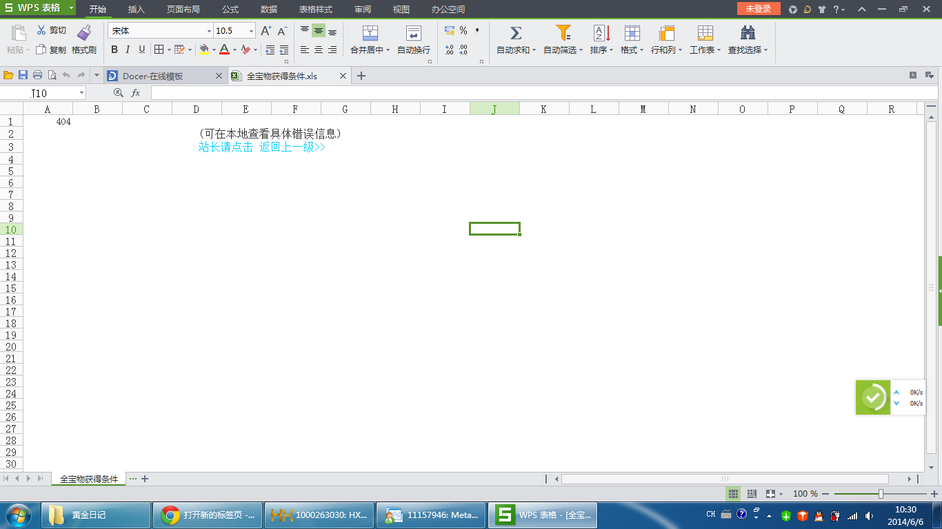
Task: Click the Merge and Center (合并居中) icon
Action: click(x=370, y=33)
